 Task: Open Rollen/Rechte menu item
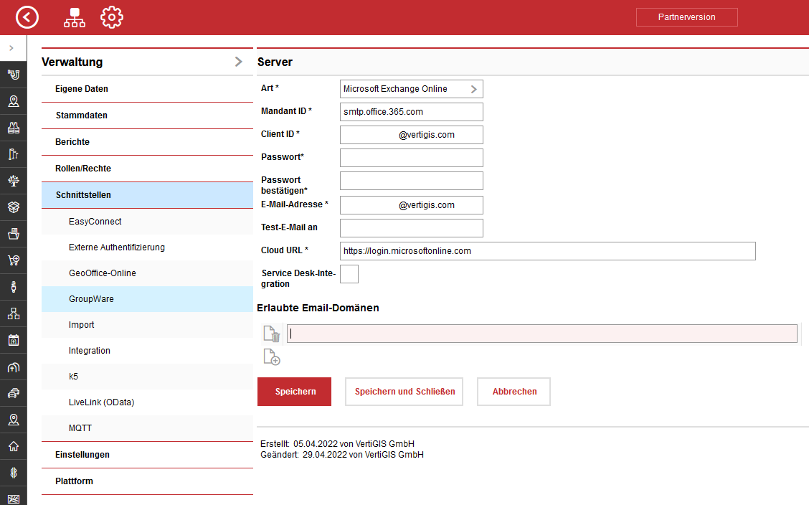(147, 168)
